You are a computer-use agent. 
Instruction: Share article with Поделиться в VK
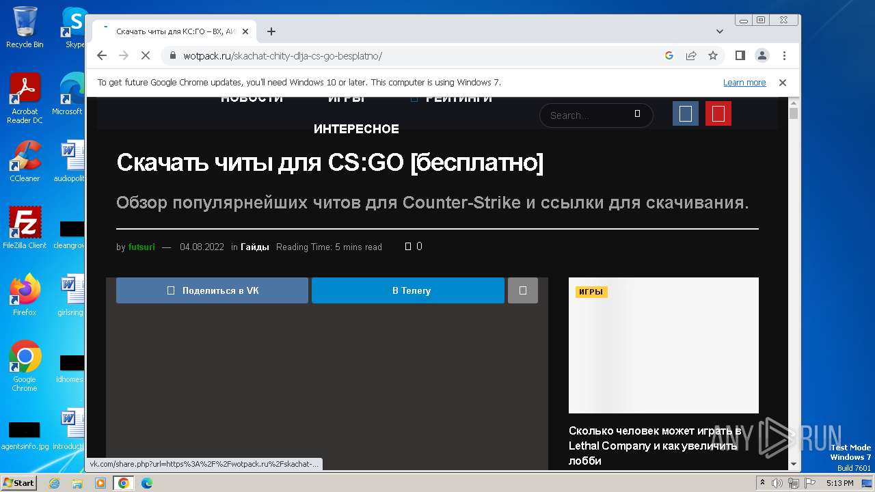point(212,290)
